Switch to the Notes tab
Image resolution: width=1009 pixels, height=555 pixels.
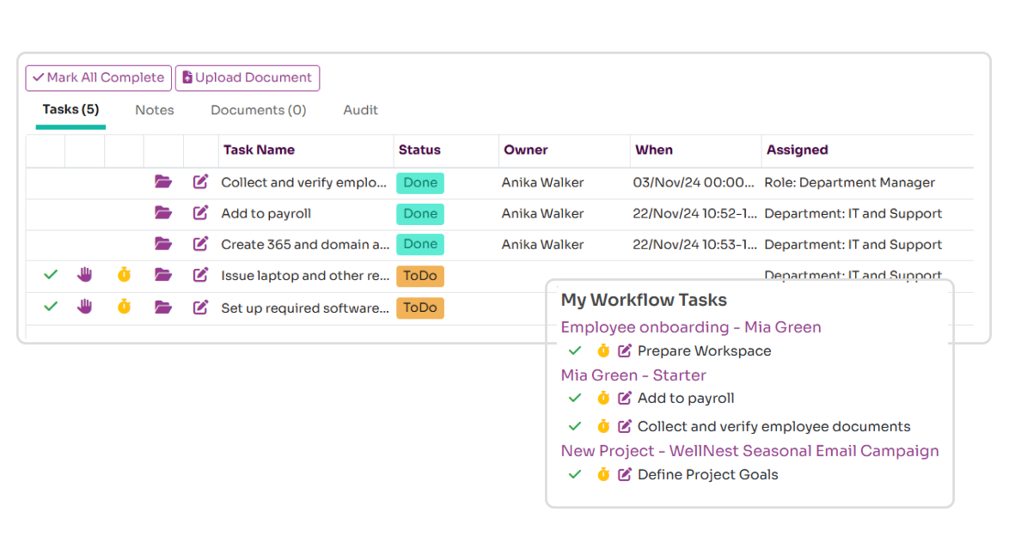[154, 110]
